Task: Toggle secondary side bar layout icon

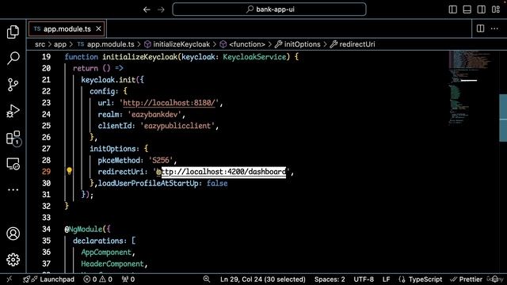Action: [x=481, y=9]
